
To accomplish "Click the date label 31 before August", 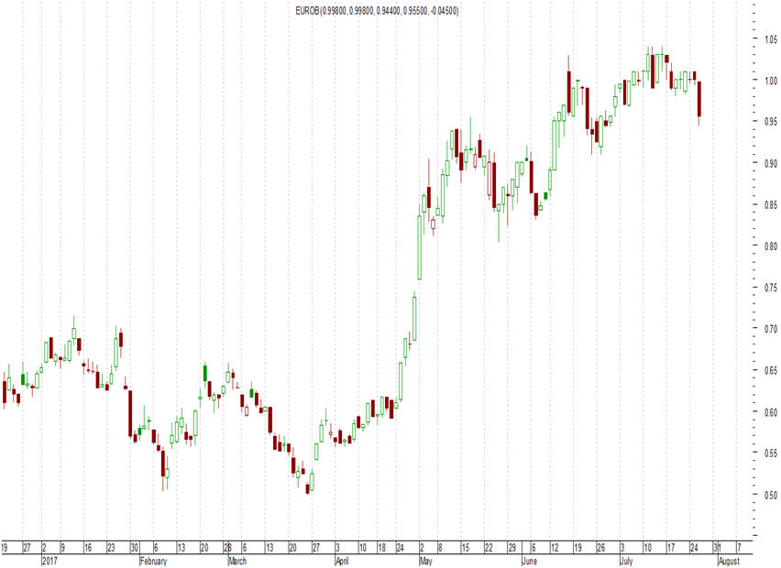I will pyautogui.click(x=717, y=548).
